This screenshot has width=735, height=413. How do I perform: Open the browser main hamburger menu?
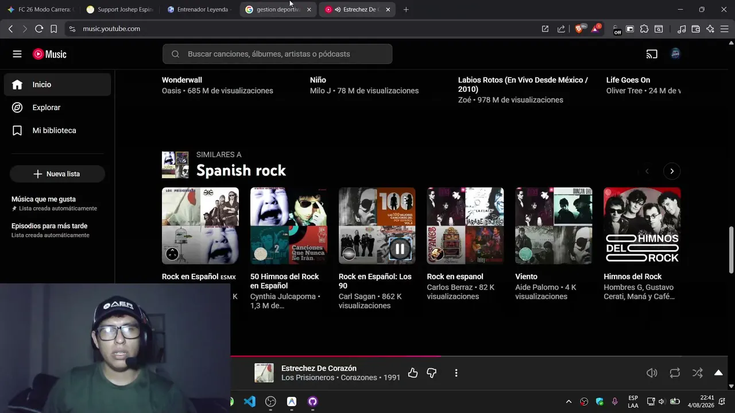click(x=725, y=29)
